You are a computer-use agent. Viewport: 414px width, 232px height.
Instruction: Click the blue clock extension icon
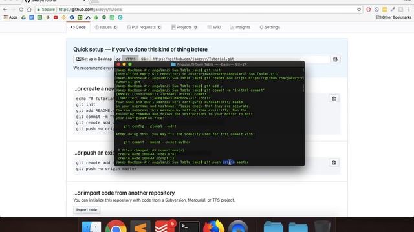coord(376,10)
